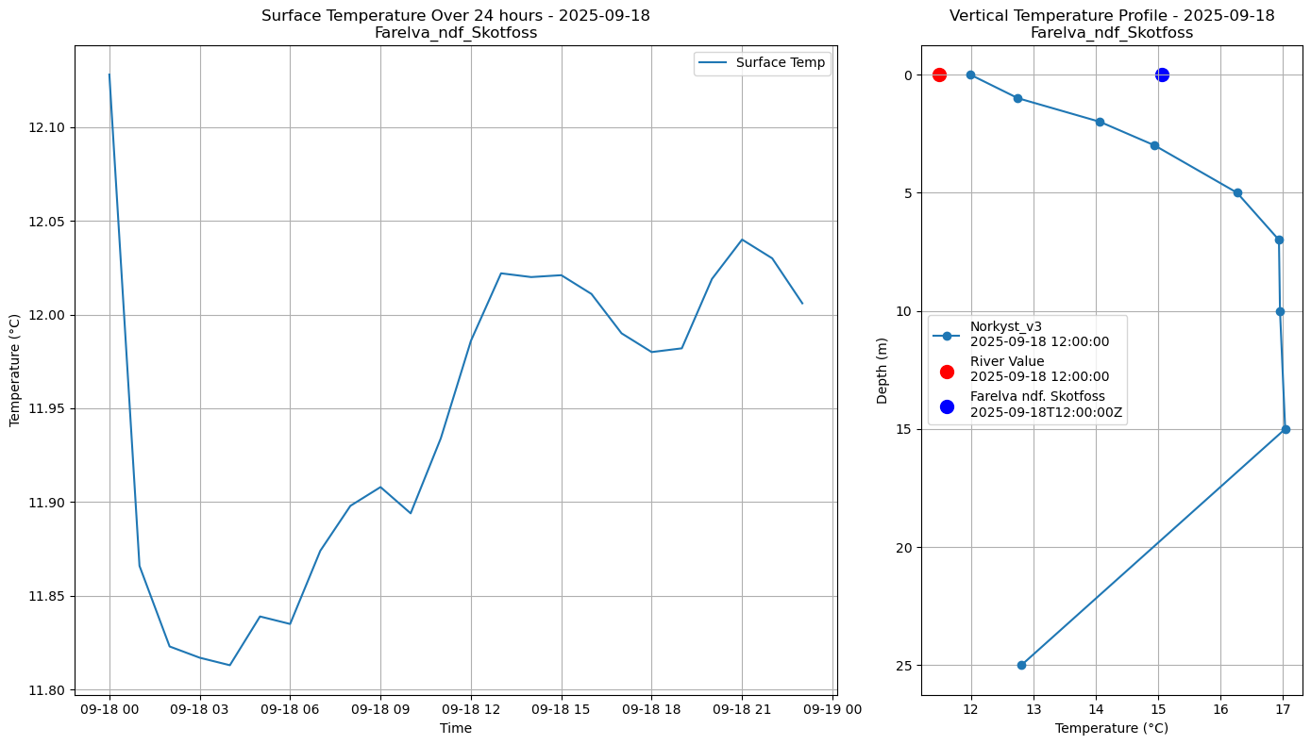Click the blue line sample in Surface Temp legend
The height and width of the screenshot is (745, 1311).
(714, 63)
